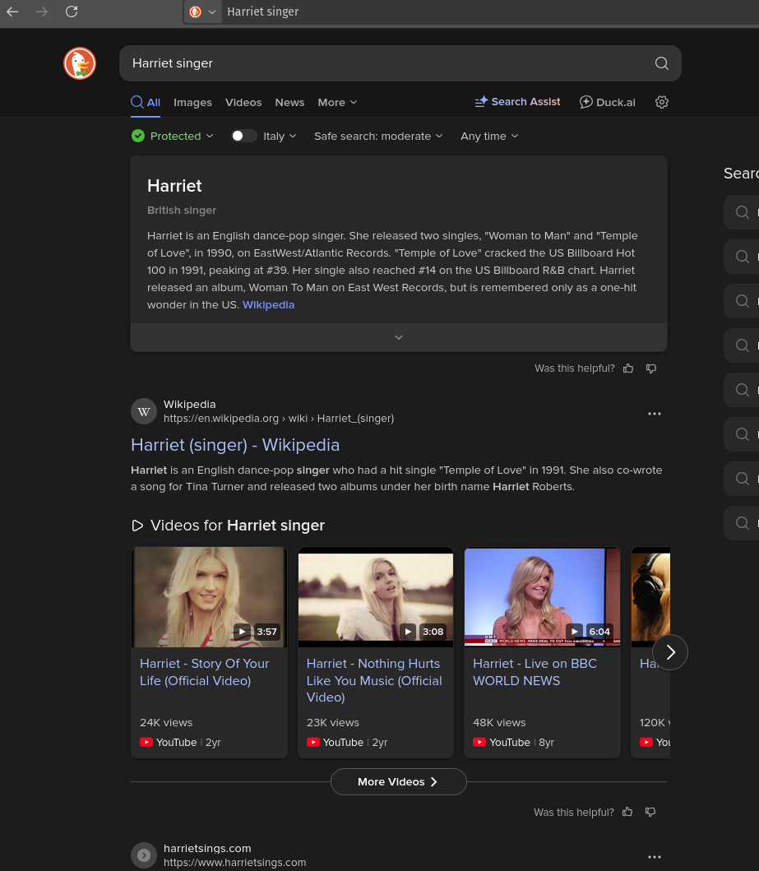Expand the Harriet info box chevron
Screen dimensions: 759x871
[399, 337]
